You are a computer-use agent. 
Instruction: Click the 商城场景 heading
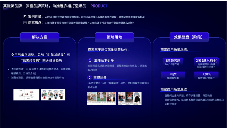pyautogui.click(x=100, y=77)
